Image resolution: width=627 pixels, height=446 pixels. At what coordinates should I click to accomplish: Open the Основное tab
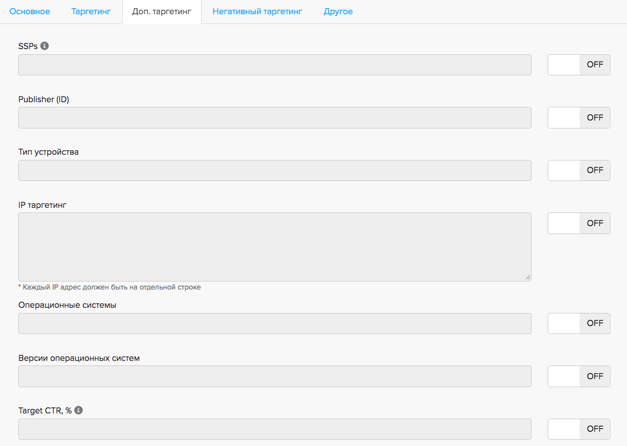(x=30, y=11)
